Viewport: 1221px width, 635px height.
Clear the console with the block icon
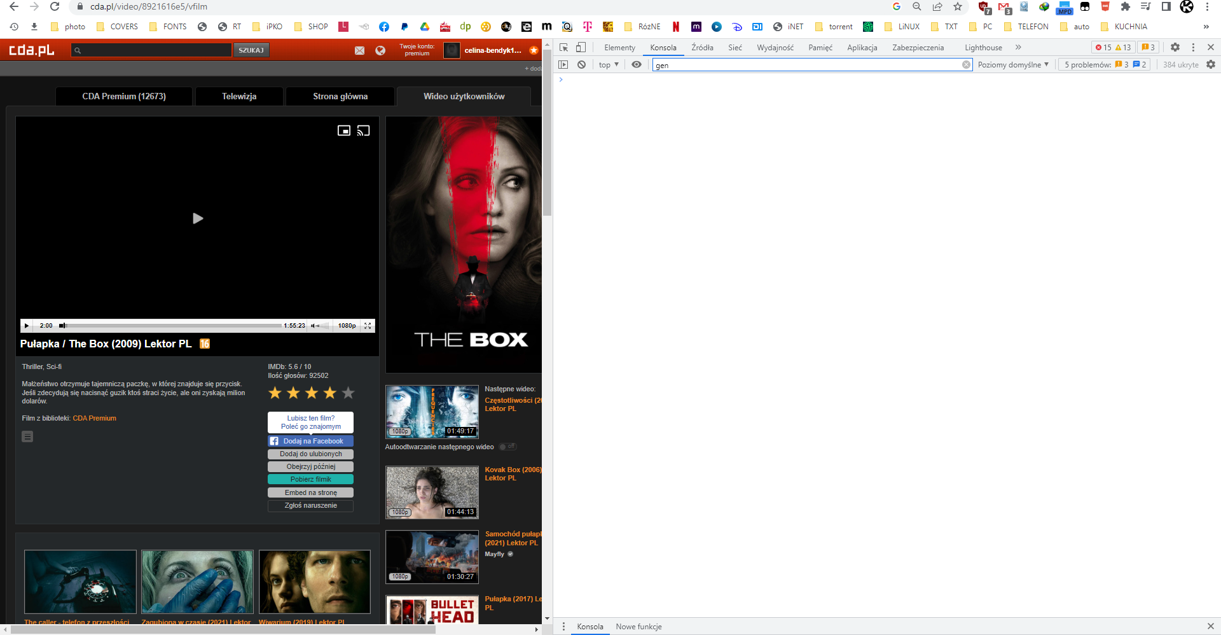pos(581,64)
